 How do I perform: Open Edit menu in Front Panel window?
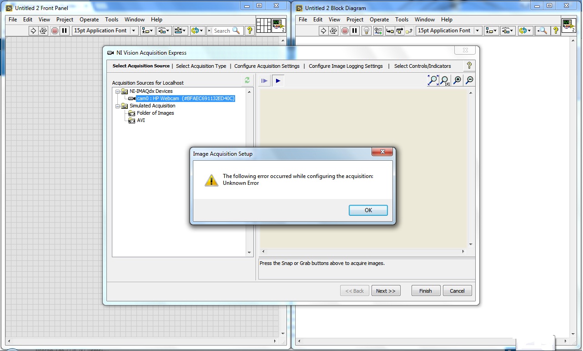(x=28, y=20)
